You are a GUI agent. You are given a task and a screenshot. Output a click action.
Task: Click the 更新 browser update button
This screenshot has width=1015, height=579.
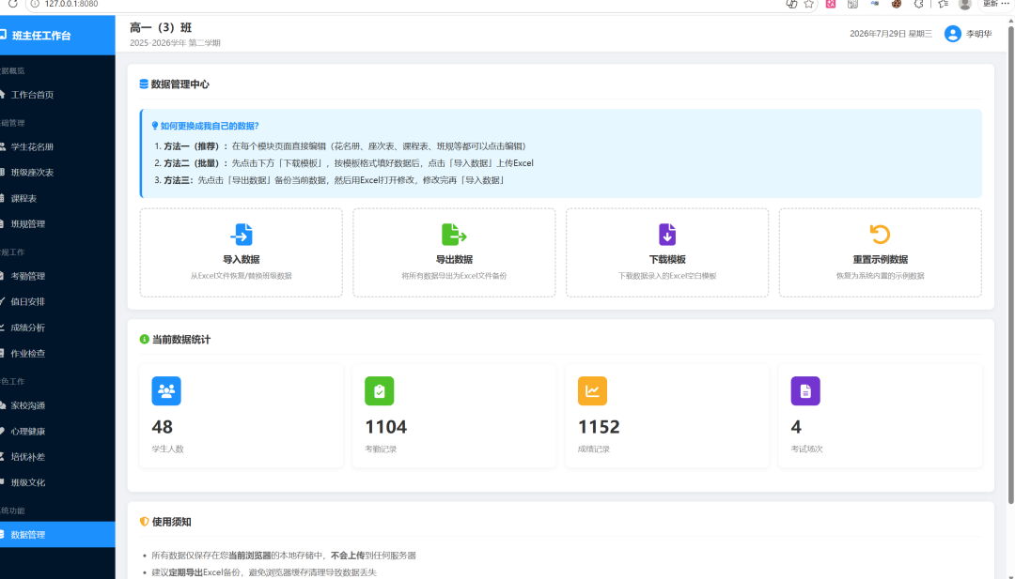995,4
